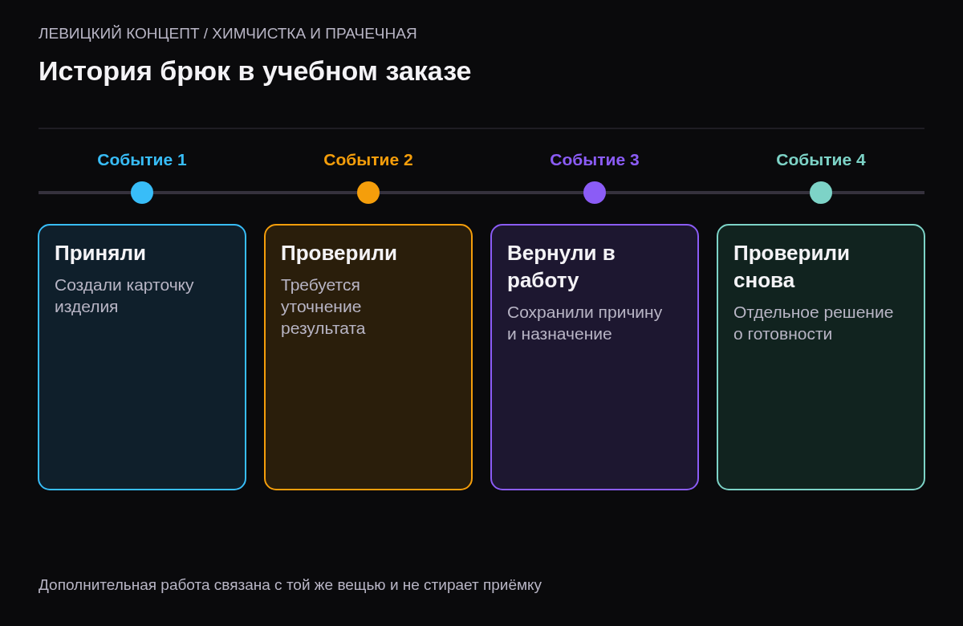Select the label Событие 3

(595, 160)
